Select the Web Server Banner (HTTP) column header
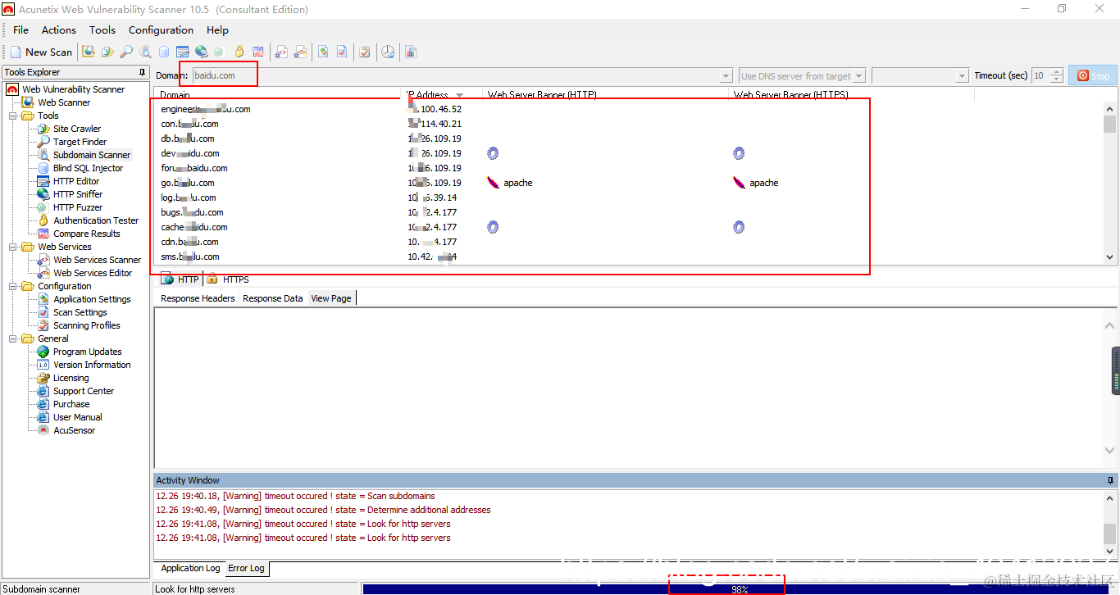This screenshot has width=1120, height=595. 605,95
